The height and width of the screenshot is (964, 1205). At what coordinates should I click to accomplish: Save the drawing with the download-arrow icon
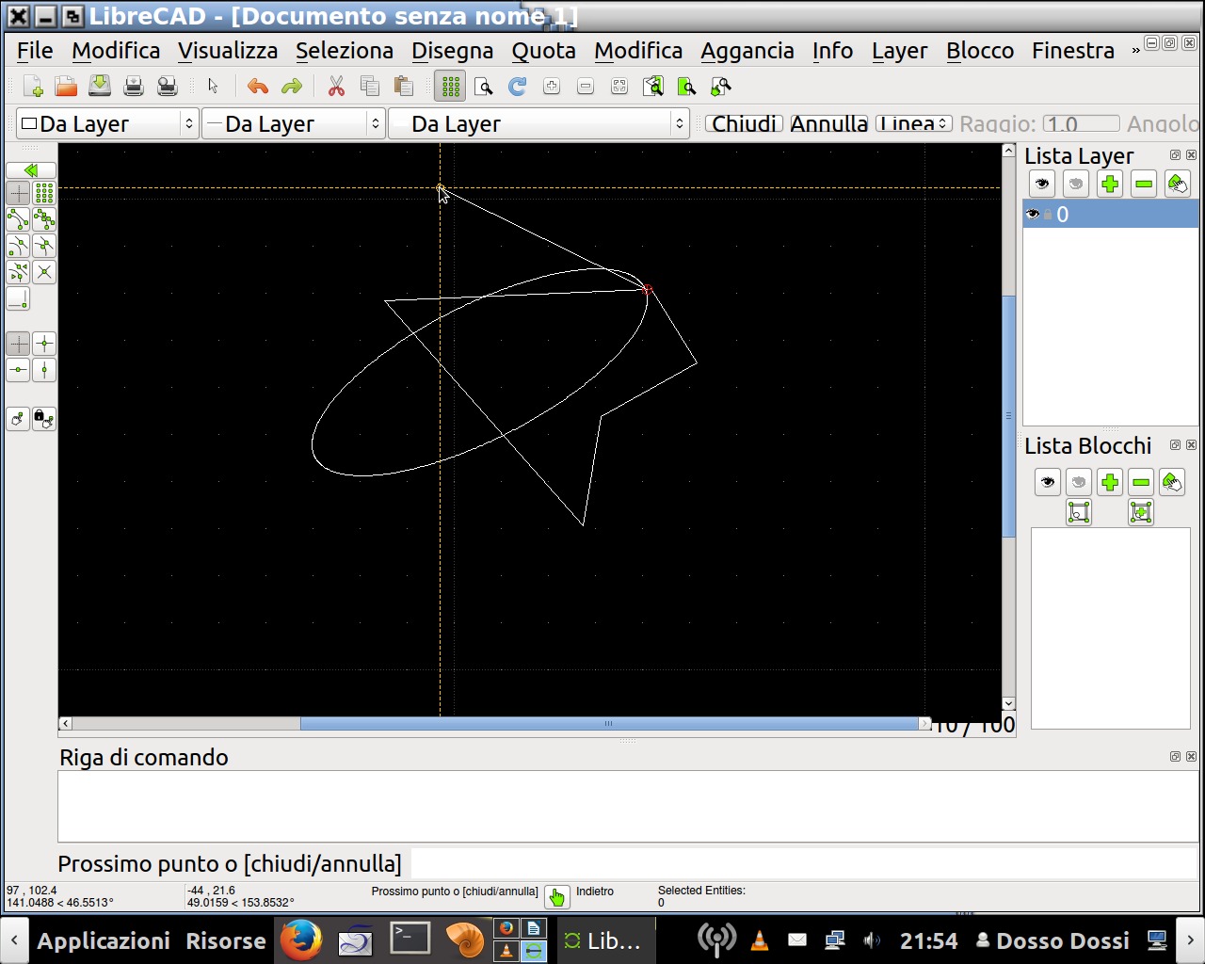click(x=100, y=87)
